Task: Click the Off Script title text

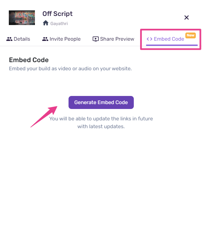Action: tap(57, 14)
